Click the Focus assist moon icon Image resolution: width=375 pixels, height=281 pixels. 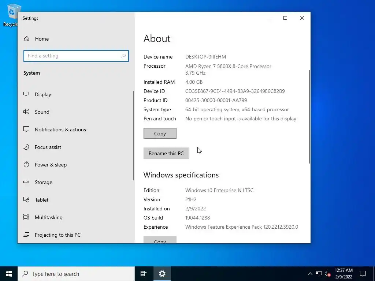[26, 147]
